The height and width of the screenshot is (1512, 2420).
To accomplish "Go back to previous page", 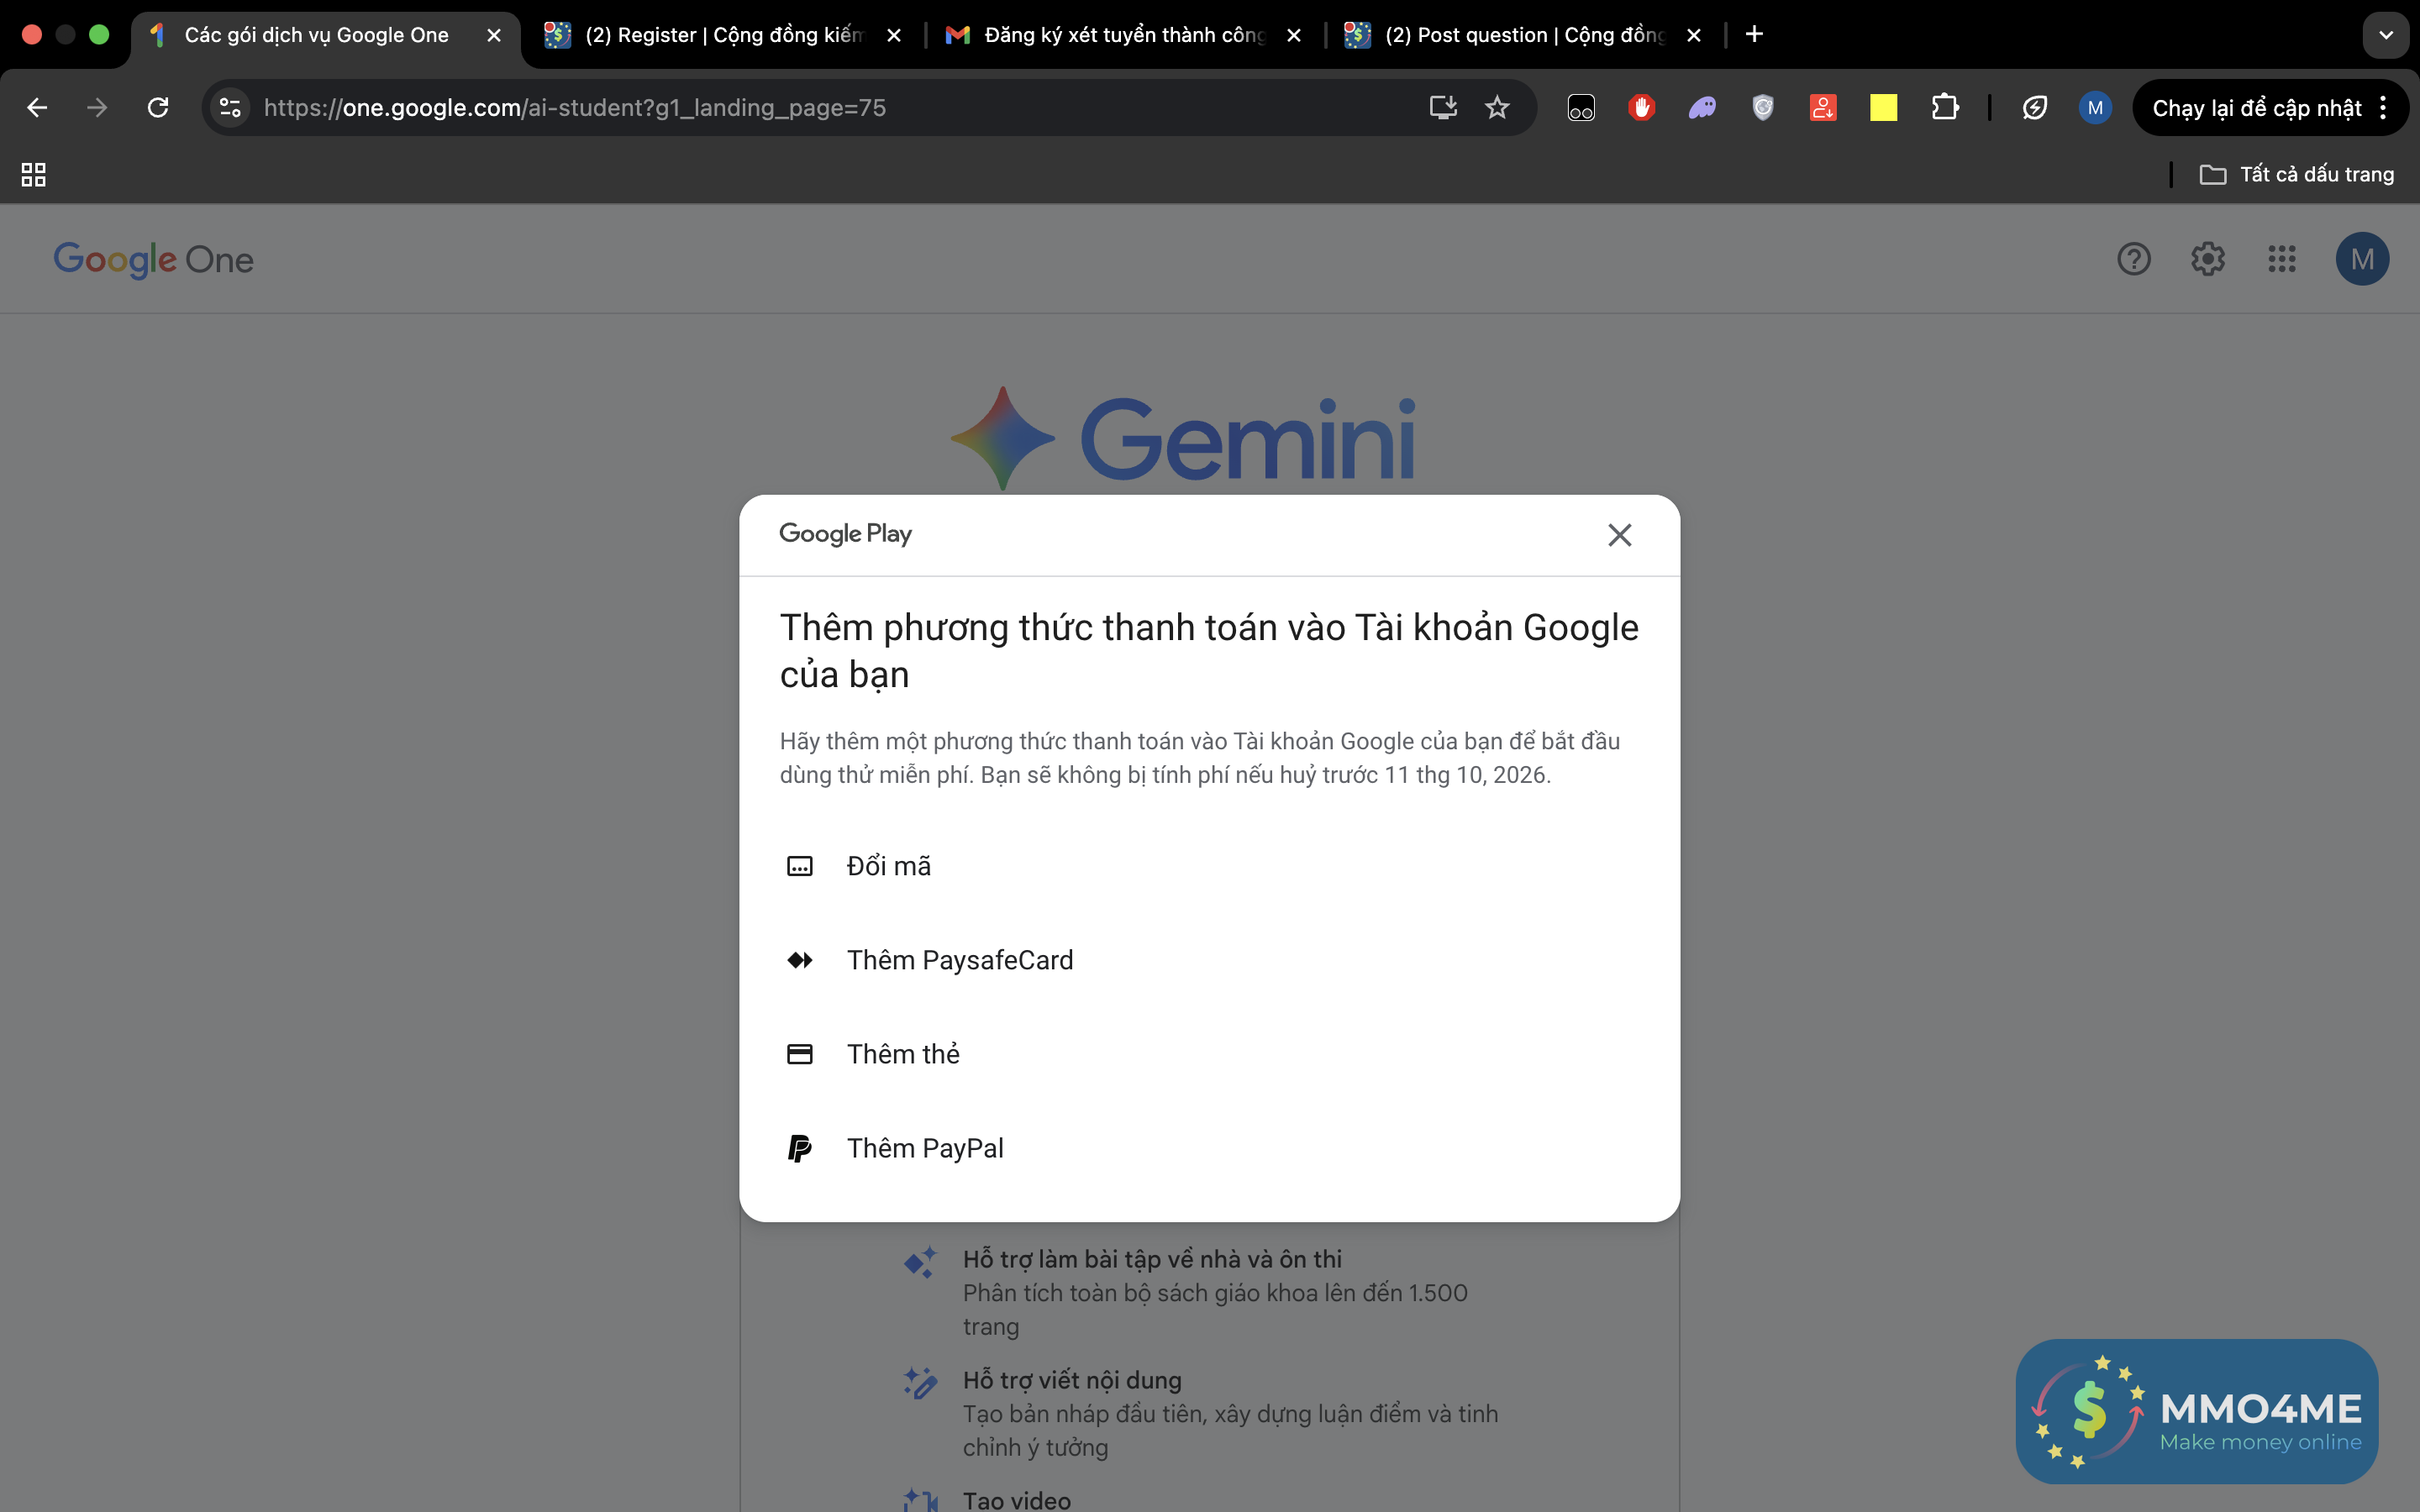I will pos(37,108).
